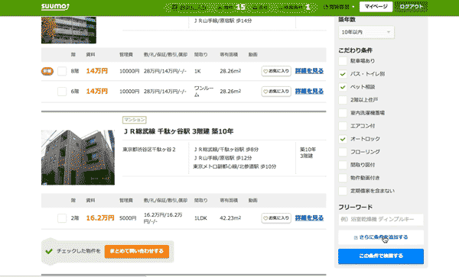Click the SUUMO logo
Screen dimensions: 459x277
click(55, 6)
